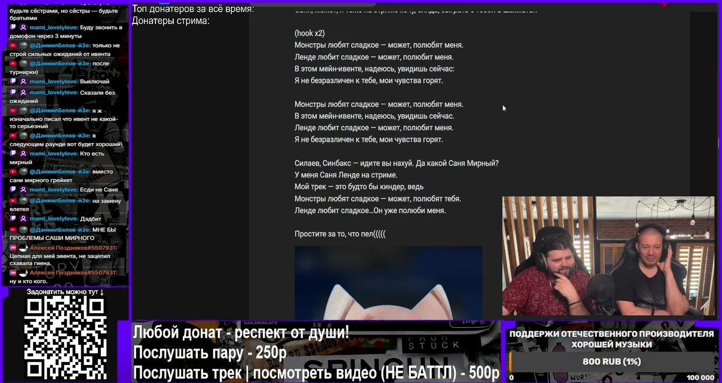Image resolution: width=722 pixels, height=383 pixels.
Task: Click Twitch icon beside "Дэдбит" message
Action: 13,219
